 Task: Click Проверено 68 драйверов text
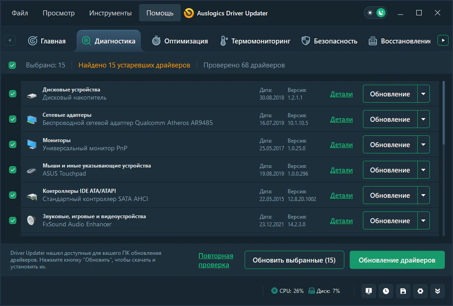pyautogui.click(x=244, y=65)
